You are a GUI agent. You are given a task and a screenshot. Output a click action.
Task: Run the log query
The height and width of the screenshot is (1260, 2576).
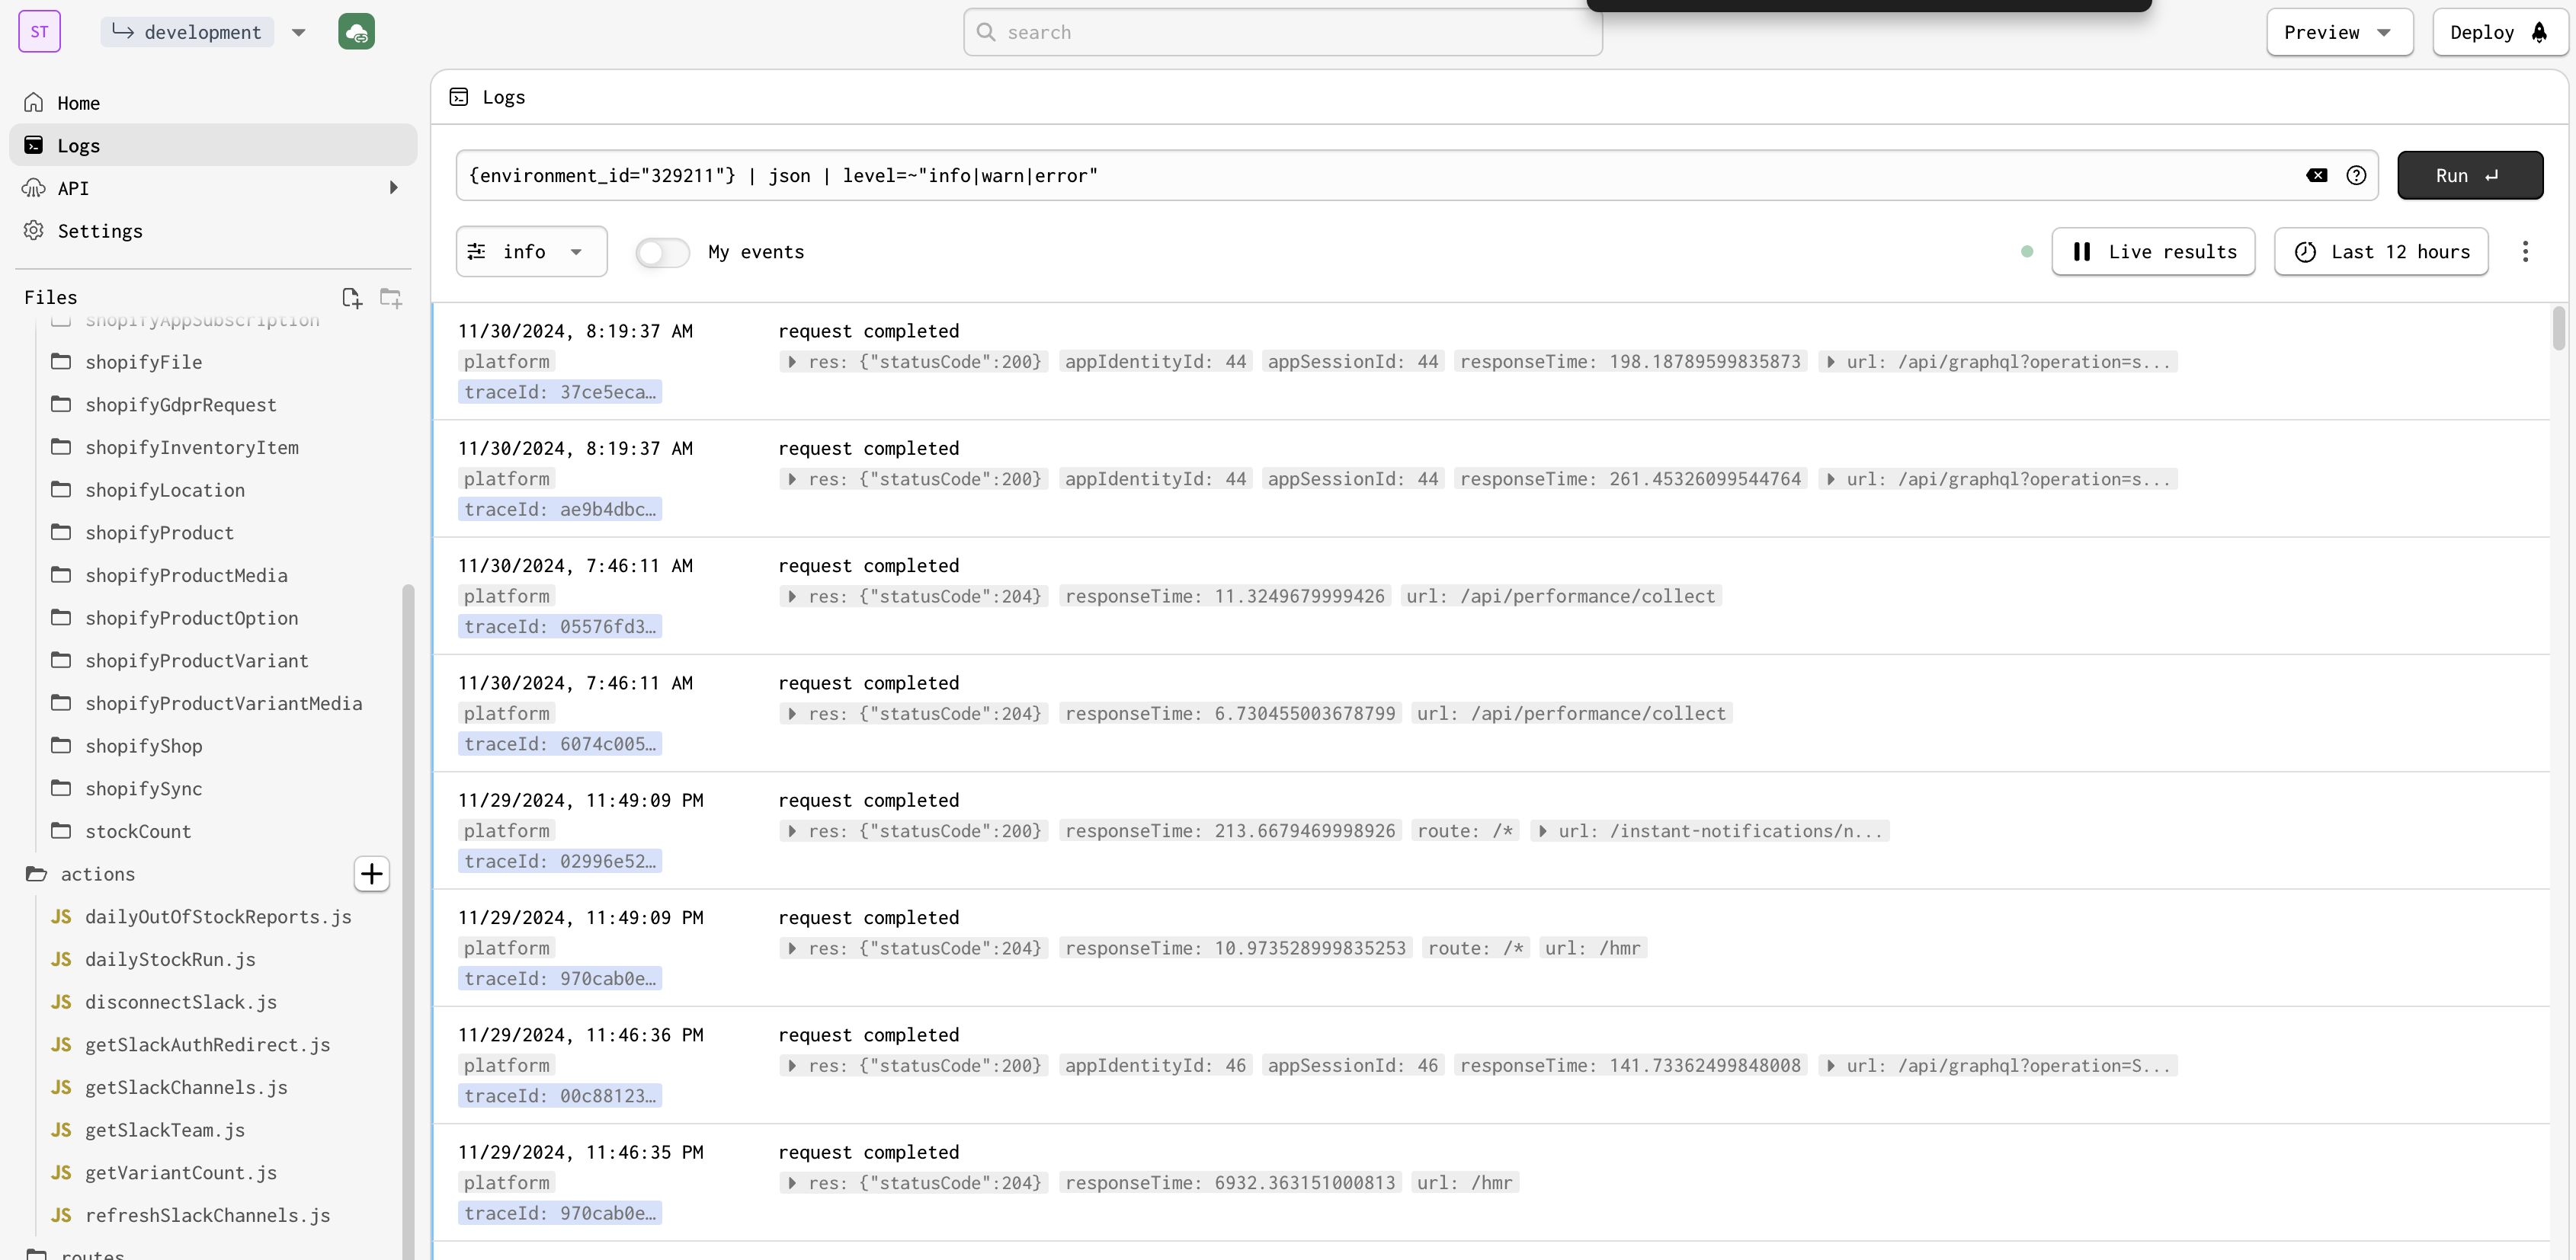click(2470, 175)
